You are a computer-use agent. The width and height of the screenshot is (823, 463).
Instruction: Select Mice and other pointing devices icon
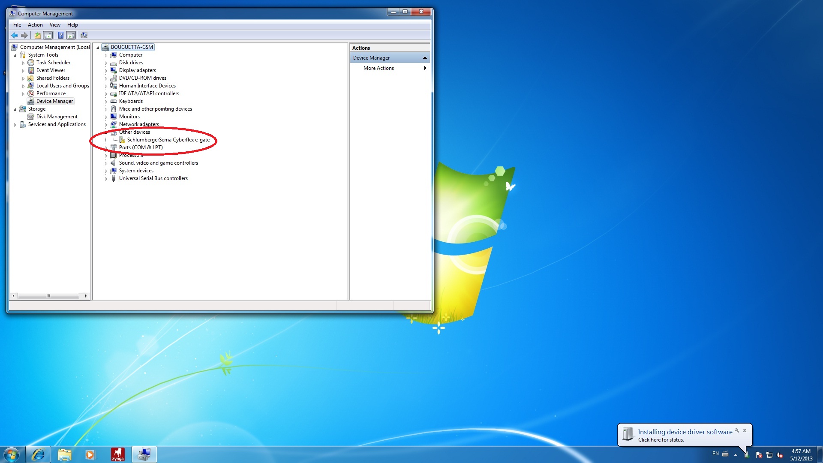point(114,109)
